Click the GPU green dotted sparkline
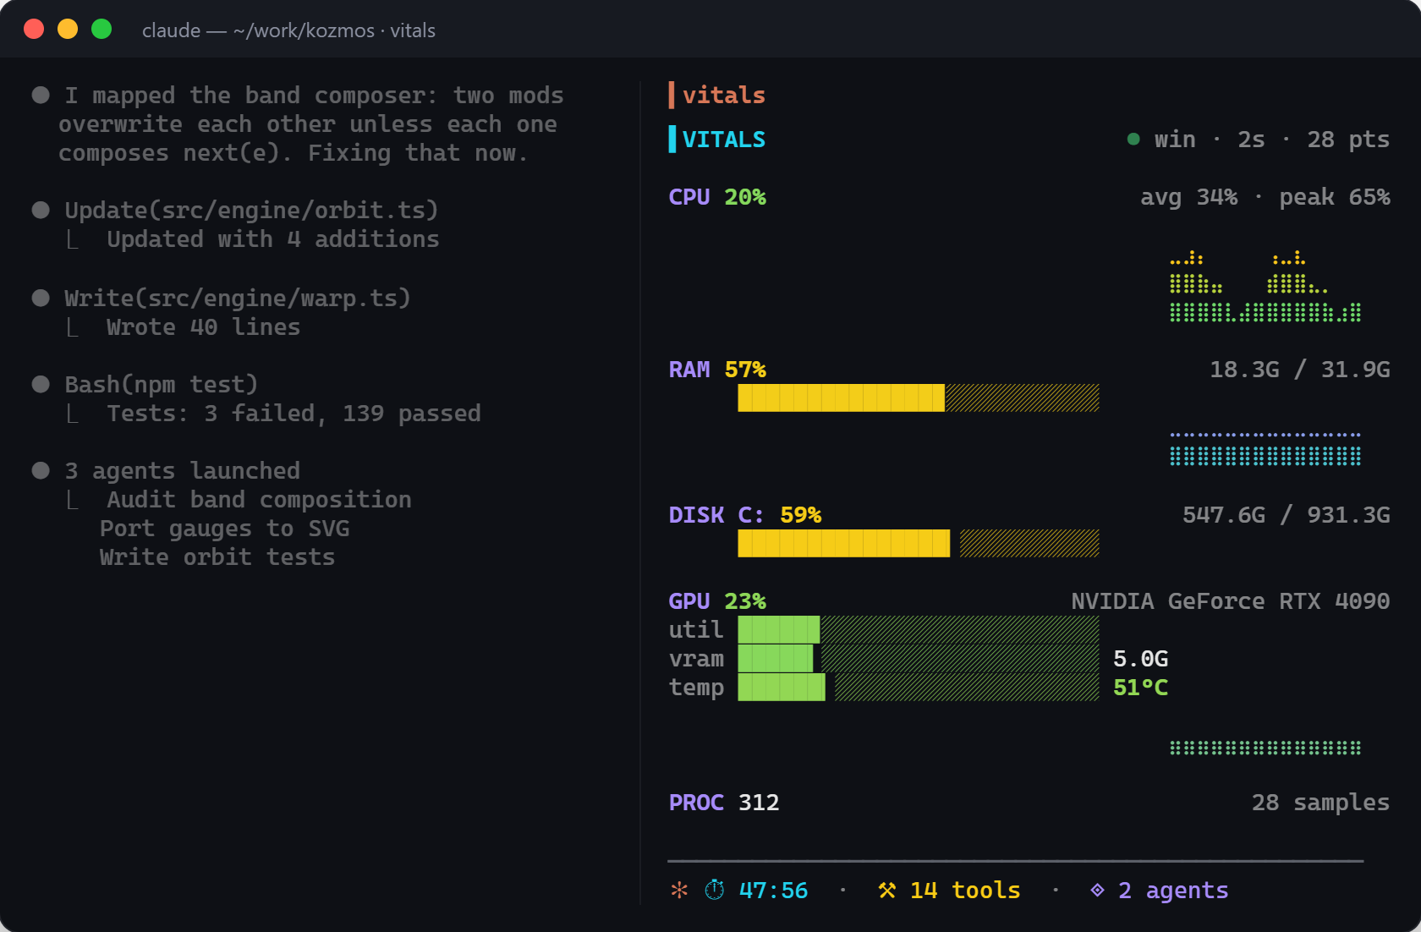The width and height of the screenshot is (1421, 932). [x=1265, y=748]
